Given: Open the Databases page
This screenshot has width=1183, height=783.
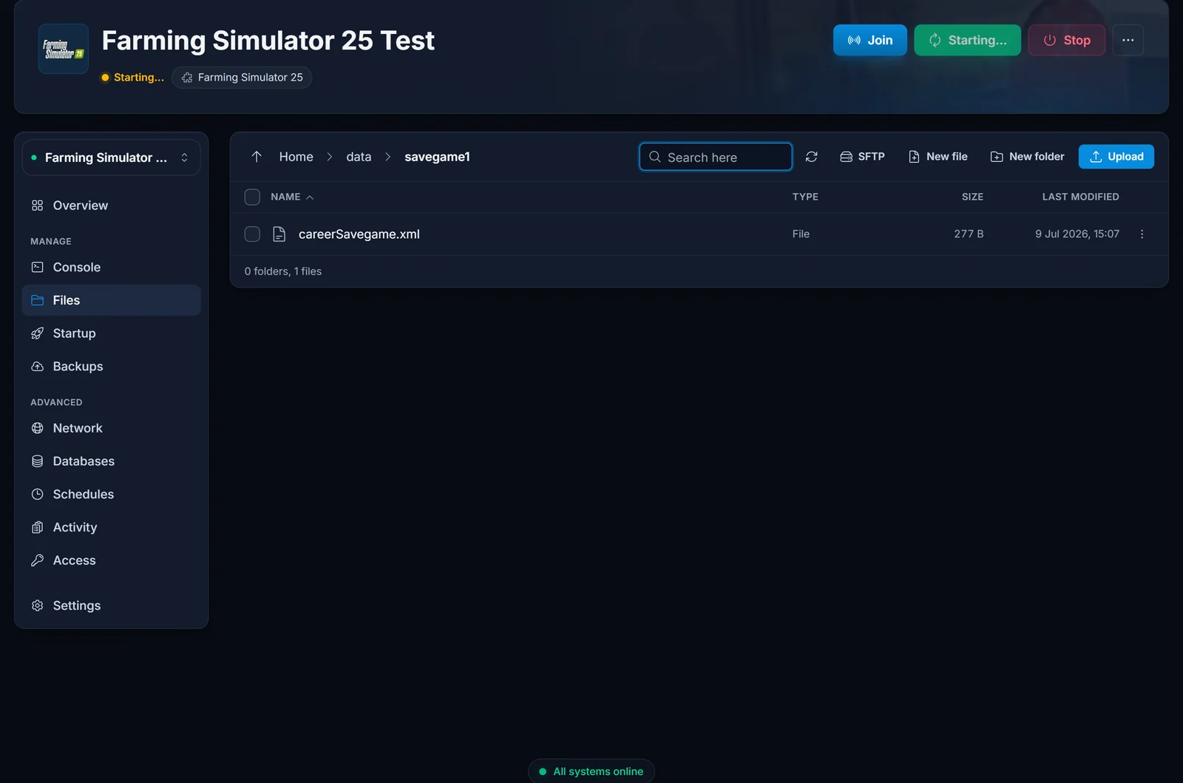Looking at the screenshot, I should tap(111, 461).
